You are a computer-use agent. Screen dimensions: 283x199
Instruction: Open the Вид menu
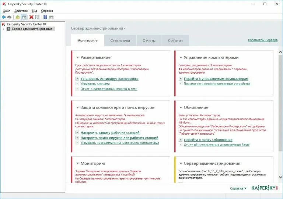click(34, 11)
